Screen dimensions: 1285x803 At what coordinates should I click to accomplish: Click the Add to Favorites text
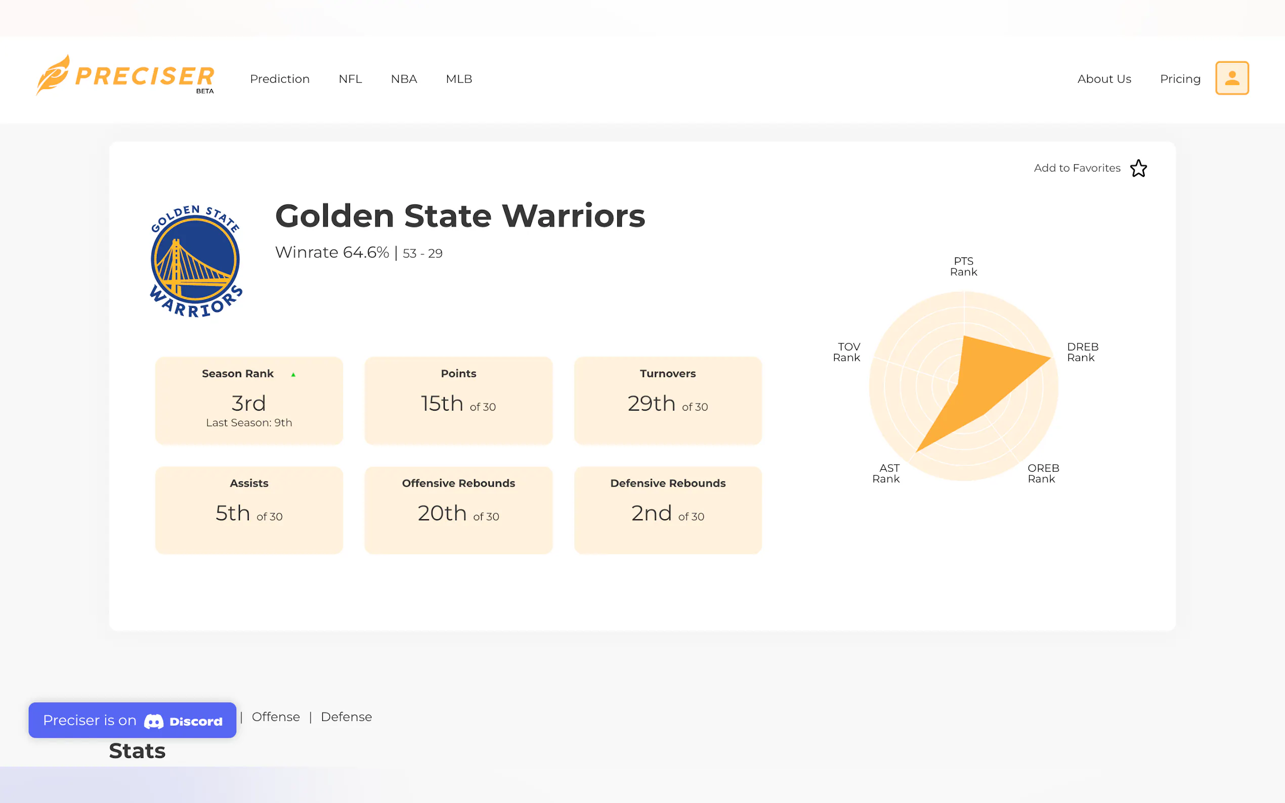pyautogui.click(x=1077, y=168)
